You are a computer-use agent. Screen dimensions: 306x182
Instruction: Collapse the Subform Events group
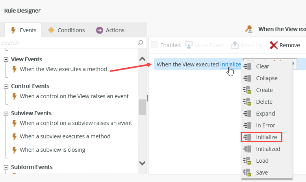point(6,167)
